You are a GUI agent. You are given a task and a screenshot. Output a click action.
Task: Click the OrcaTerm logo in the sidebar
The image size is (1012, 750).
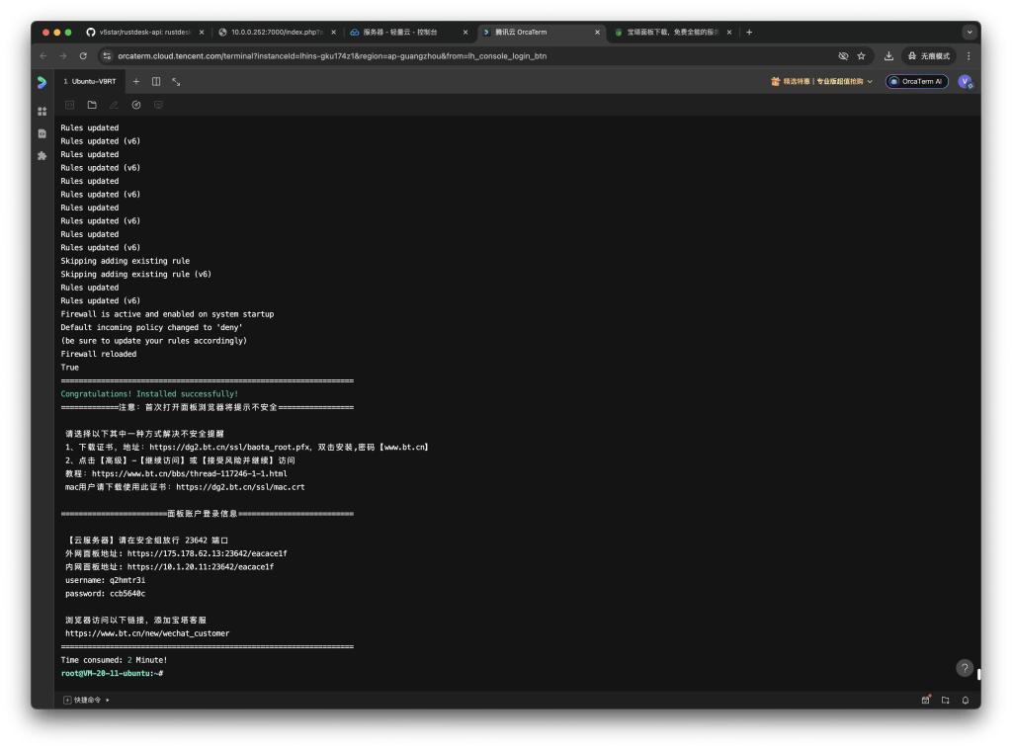pyautogui.click(x=42, y=82)
